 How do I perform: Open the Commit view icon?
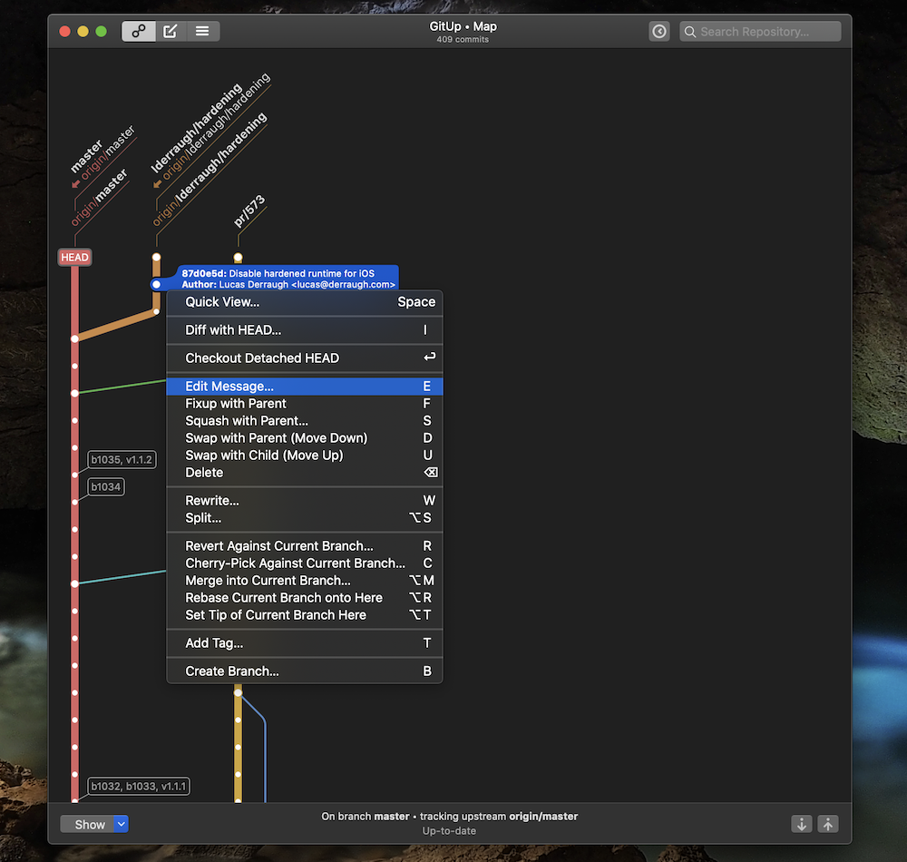pos(171,31)
